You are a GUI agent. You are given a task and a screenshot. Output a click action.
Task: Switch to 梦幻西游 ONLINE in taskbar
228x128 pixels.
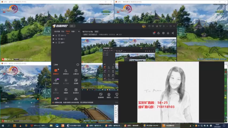pyautogui.click(x=152, y=125)
